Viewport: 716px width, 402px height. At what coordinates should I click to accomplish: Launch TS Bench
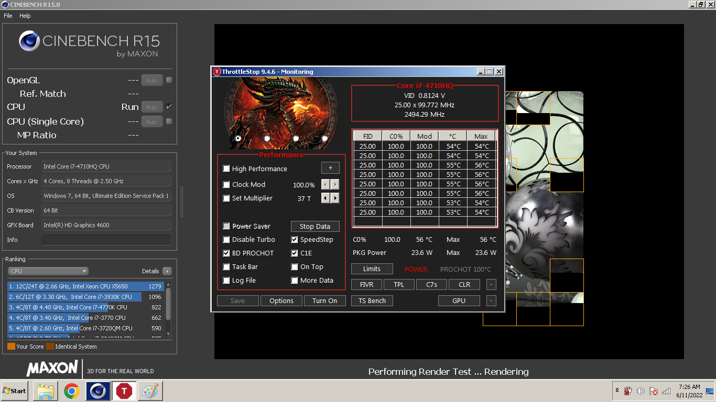pos(372,300)
